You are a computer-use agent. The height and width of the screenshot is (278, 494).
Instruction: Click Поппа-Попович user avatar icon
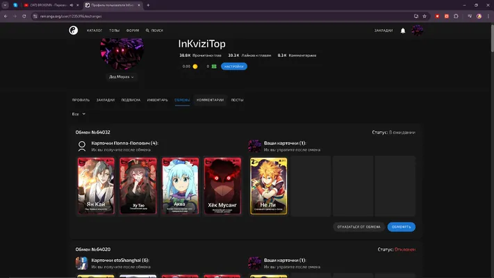point(82,146)
